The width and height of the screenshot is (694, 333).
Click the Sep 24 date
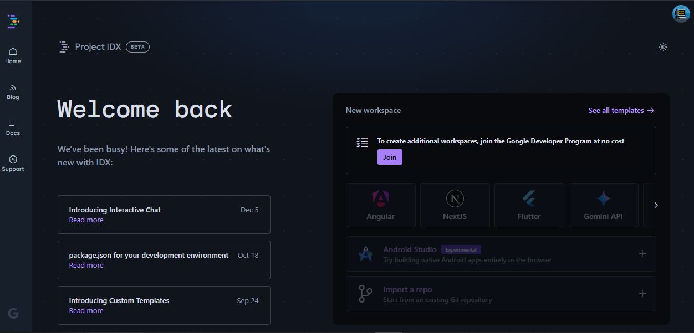248,300
